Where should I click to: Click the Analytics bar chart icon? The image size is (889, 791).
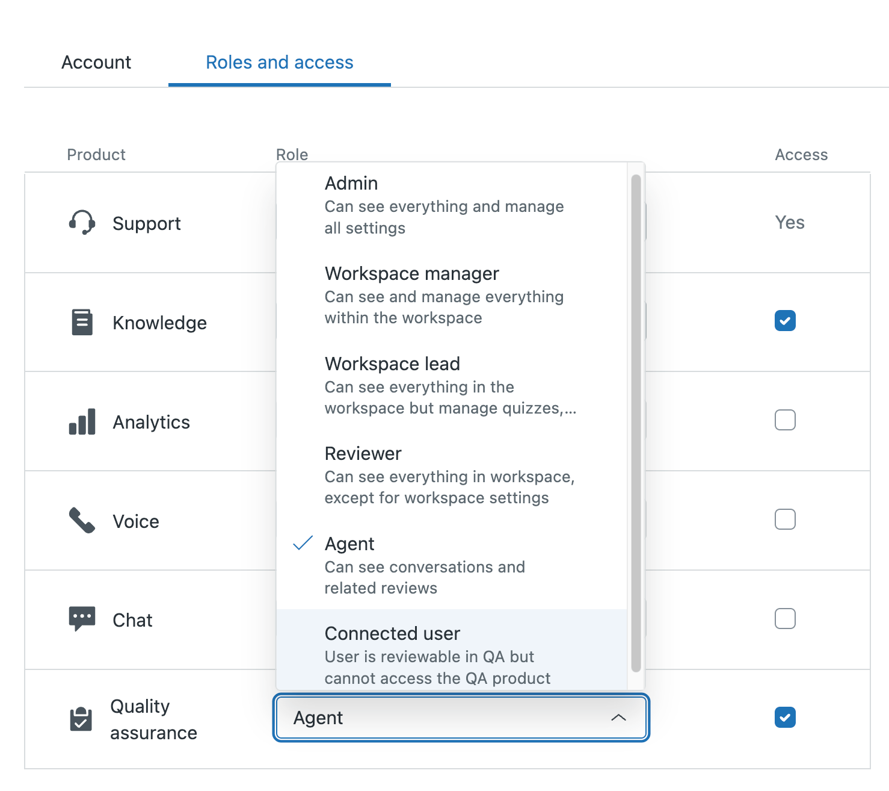82,422
